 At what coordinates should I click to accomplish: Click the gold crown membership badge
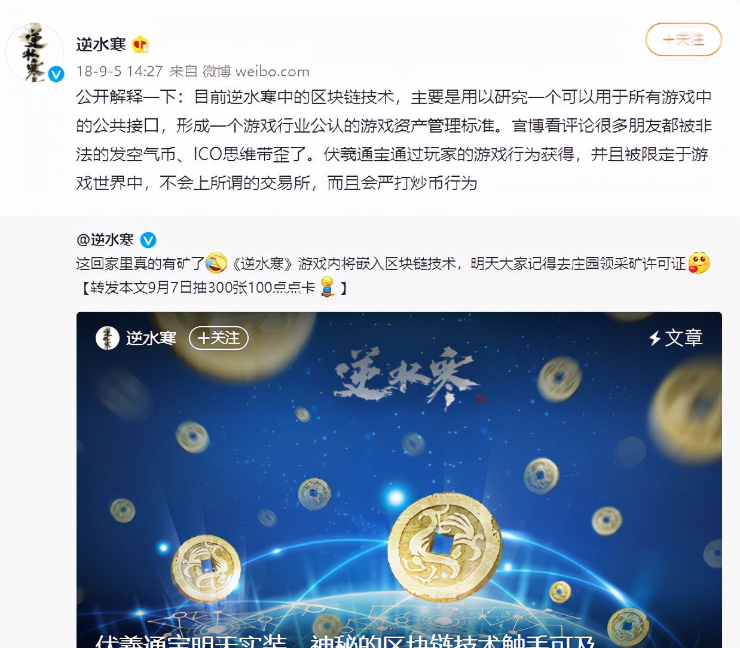[140, 44]
